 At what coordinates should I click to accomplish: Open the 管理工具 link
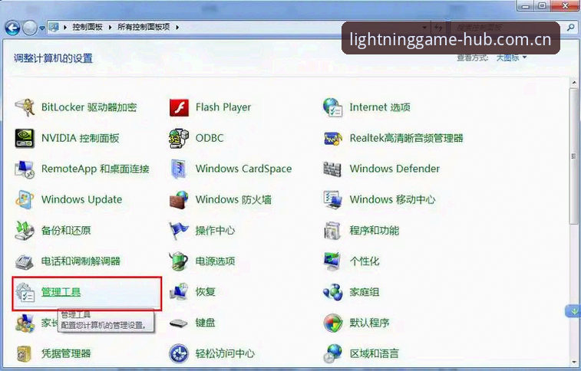pyautogui.click(x=61, y=292)
